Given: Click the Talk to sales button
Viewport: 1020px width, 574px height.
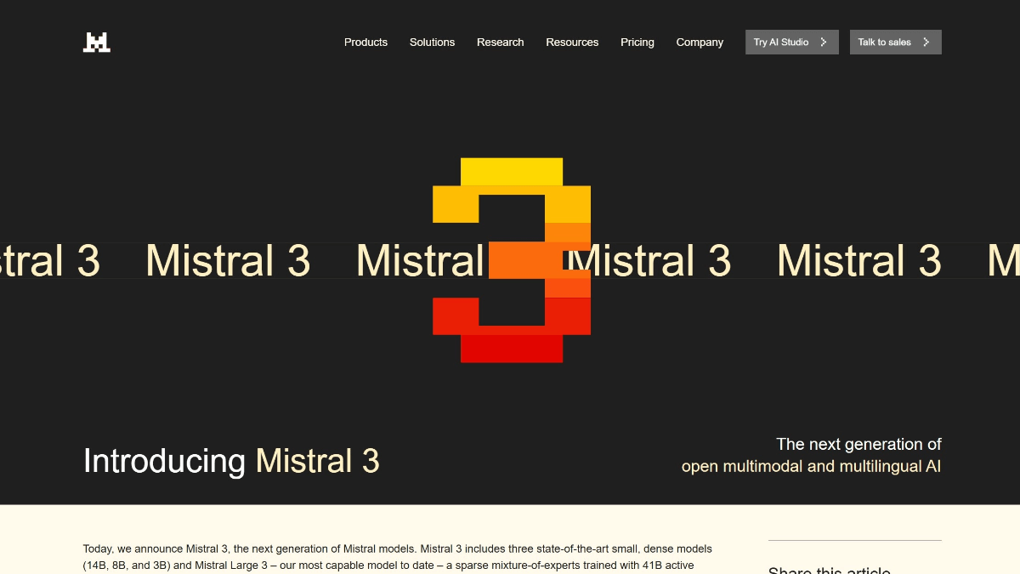Looking at the screenshot, I should tap(895, 41).
